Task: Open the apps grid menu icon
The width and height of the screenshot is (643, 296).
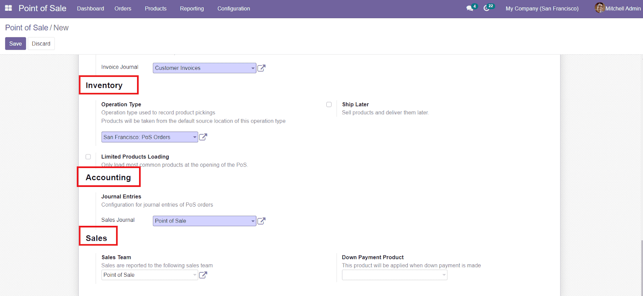Action: [x=8, y=8]
